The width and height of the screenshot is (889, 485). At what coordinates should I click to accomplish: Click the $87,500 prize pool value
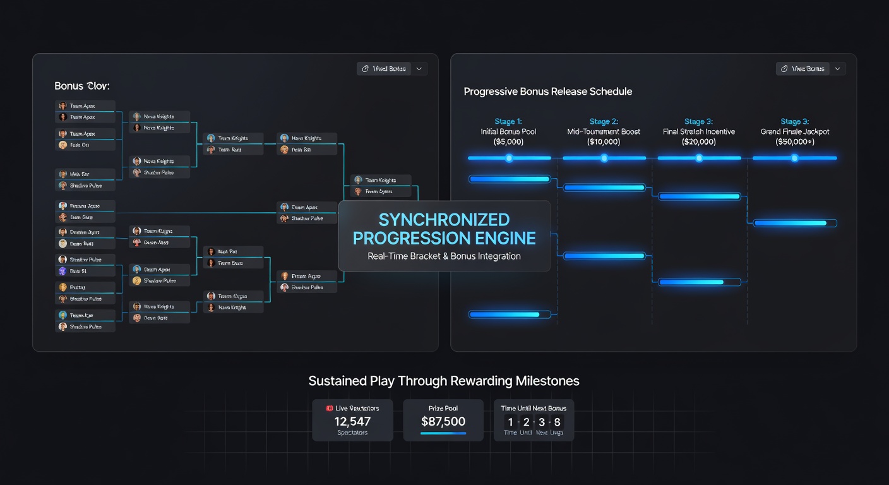point(443,422)
